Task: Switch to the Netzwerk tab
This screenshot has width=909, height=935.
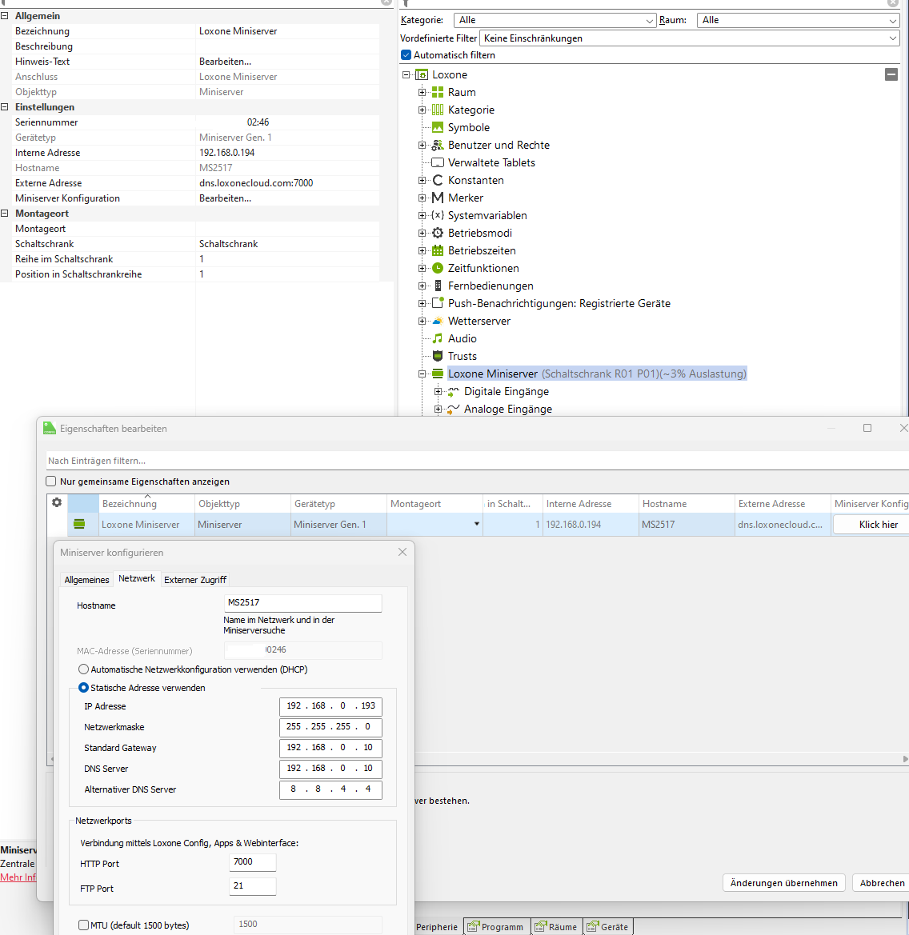Action: click(137, 578)
